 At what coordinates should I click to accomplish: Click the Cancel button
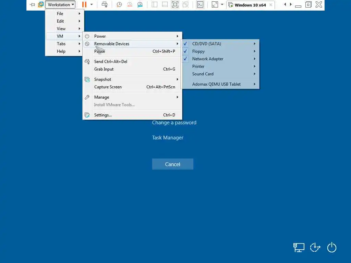173,164
